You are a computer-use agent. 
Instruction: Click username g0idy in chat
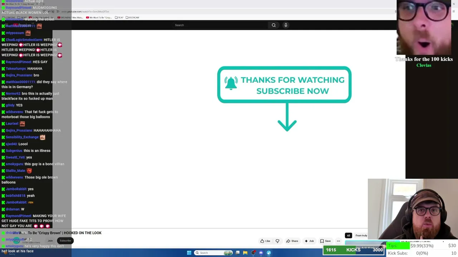coord(10,105)
